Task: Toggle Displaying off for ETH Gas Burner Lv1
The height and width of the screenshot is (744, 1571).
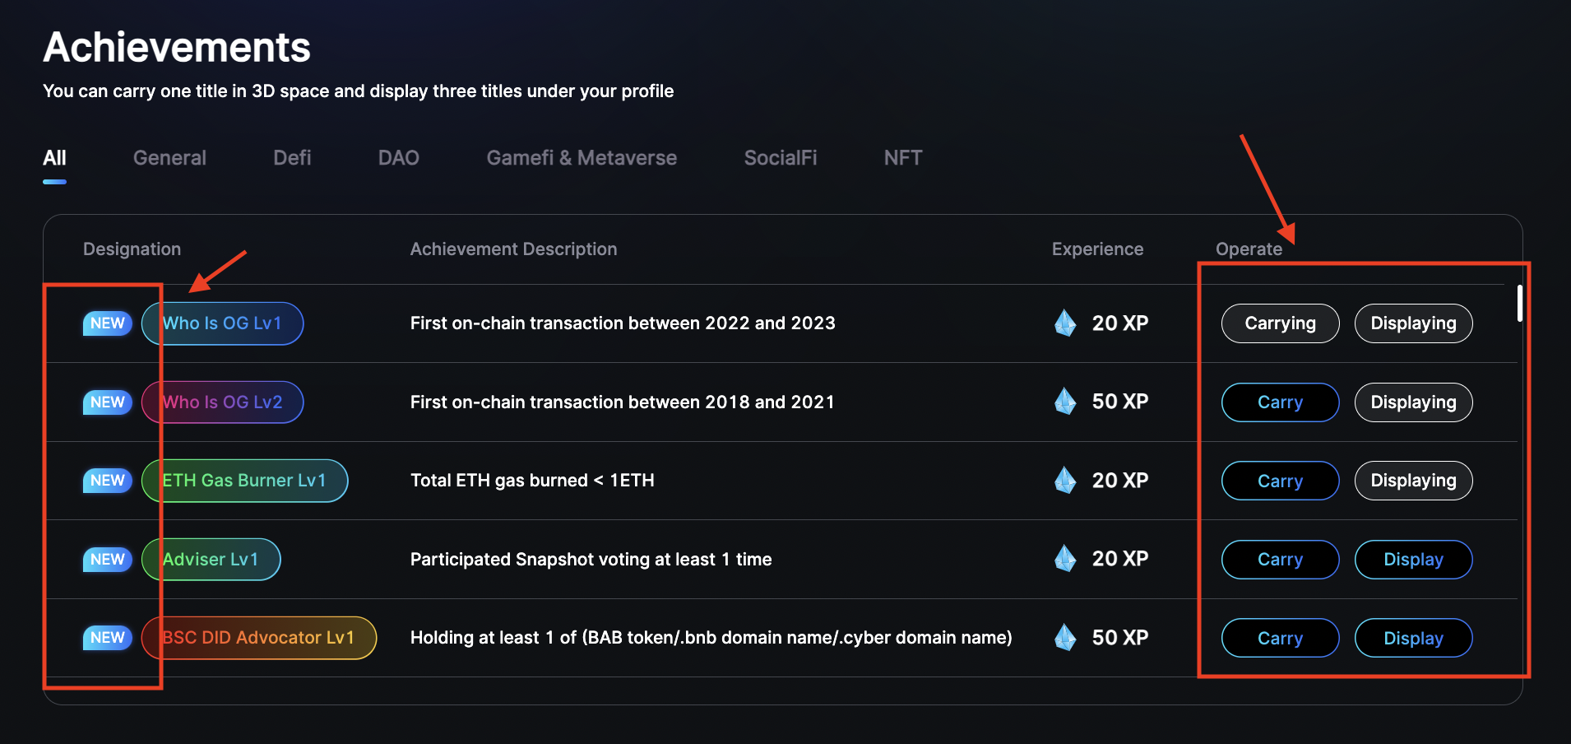Action: click(1413, 481)
